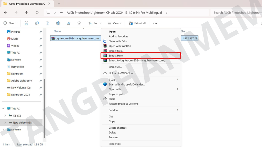
Task: Click the Refresh button in navigation bar
Action: [37, 13]
